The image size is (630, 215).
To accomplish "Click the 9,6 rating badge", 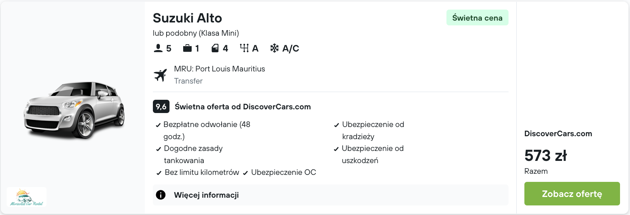I will [161, 107].
